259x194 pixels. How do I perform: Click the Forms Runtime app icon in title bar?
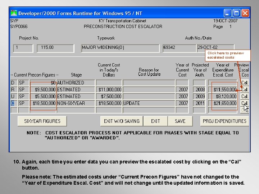14,13
